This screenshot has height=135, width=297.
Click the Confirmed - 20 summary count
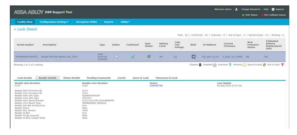[x=199, y=35]
